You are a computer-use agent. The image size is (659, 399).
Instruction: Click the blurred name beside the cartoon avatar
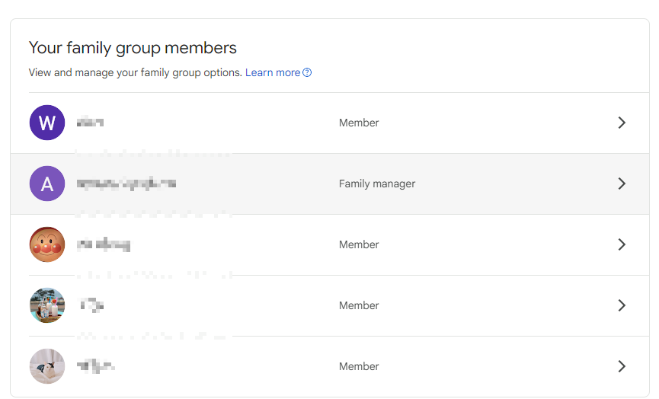(x=104, y=244)
